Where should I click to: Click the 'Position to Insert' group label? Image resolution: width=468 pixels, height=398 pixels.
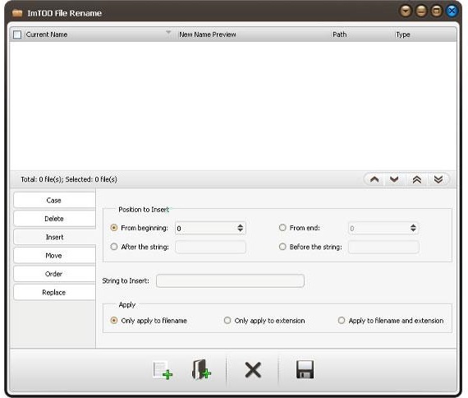(144, 210)
